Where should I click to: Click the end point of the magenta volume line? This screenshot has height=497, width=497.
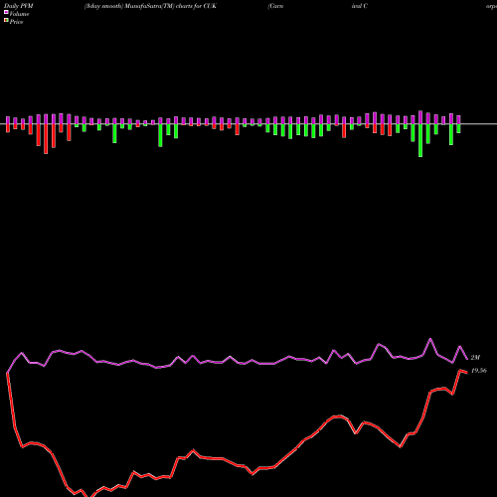coord(467,359)
